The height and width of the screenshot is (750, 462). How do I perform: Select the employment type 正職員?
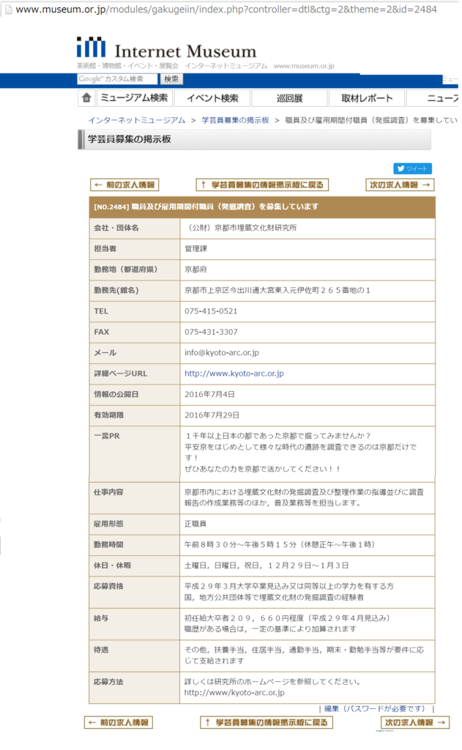(195, 524)
